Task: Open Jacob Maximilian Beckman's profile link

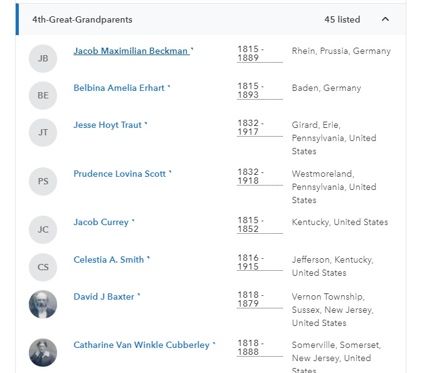Action: [130, 51]
